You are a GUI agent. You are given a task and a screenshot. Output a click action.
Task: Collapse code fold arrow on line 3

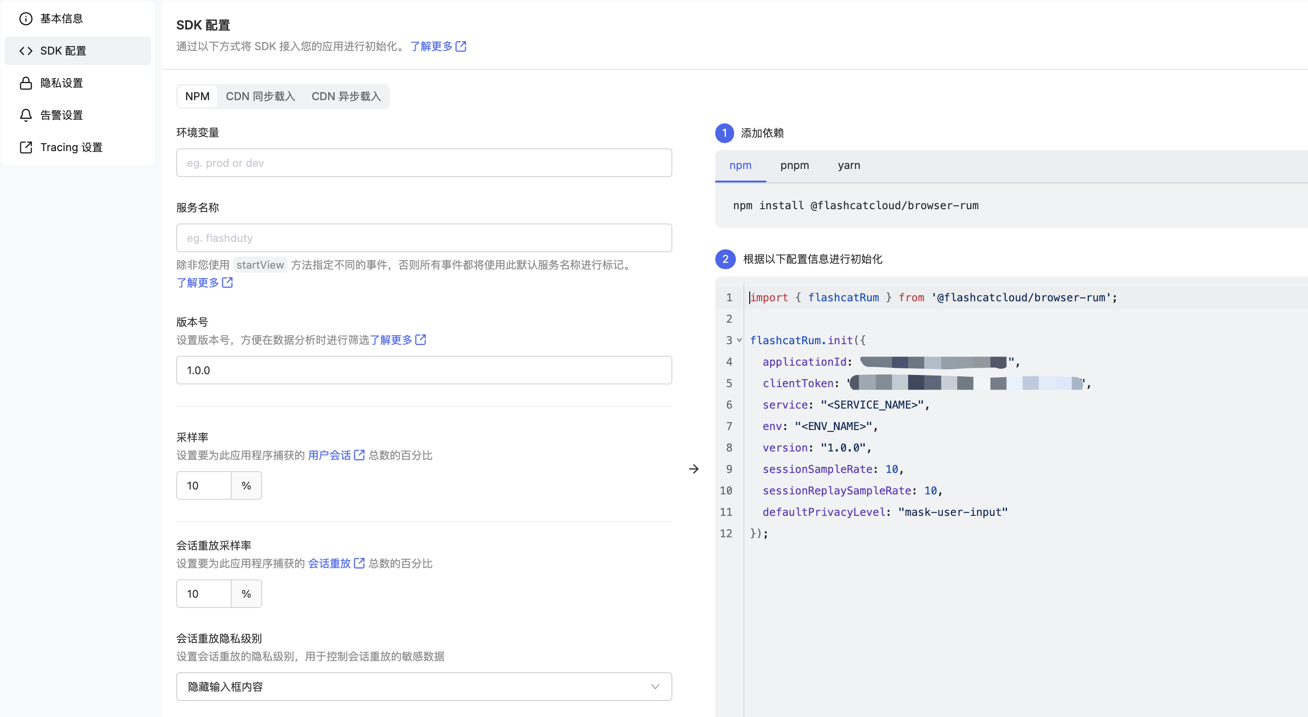click(739, 340)
